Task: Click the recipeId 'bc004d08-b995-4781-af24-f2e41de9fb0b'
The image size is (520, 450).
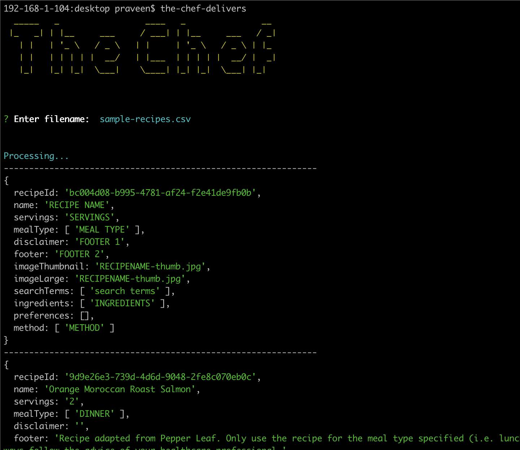Action: tap(160, 193)
